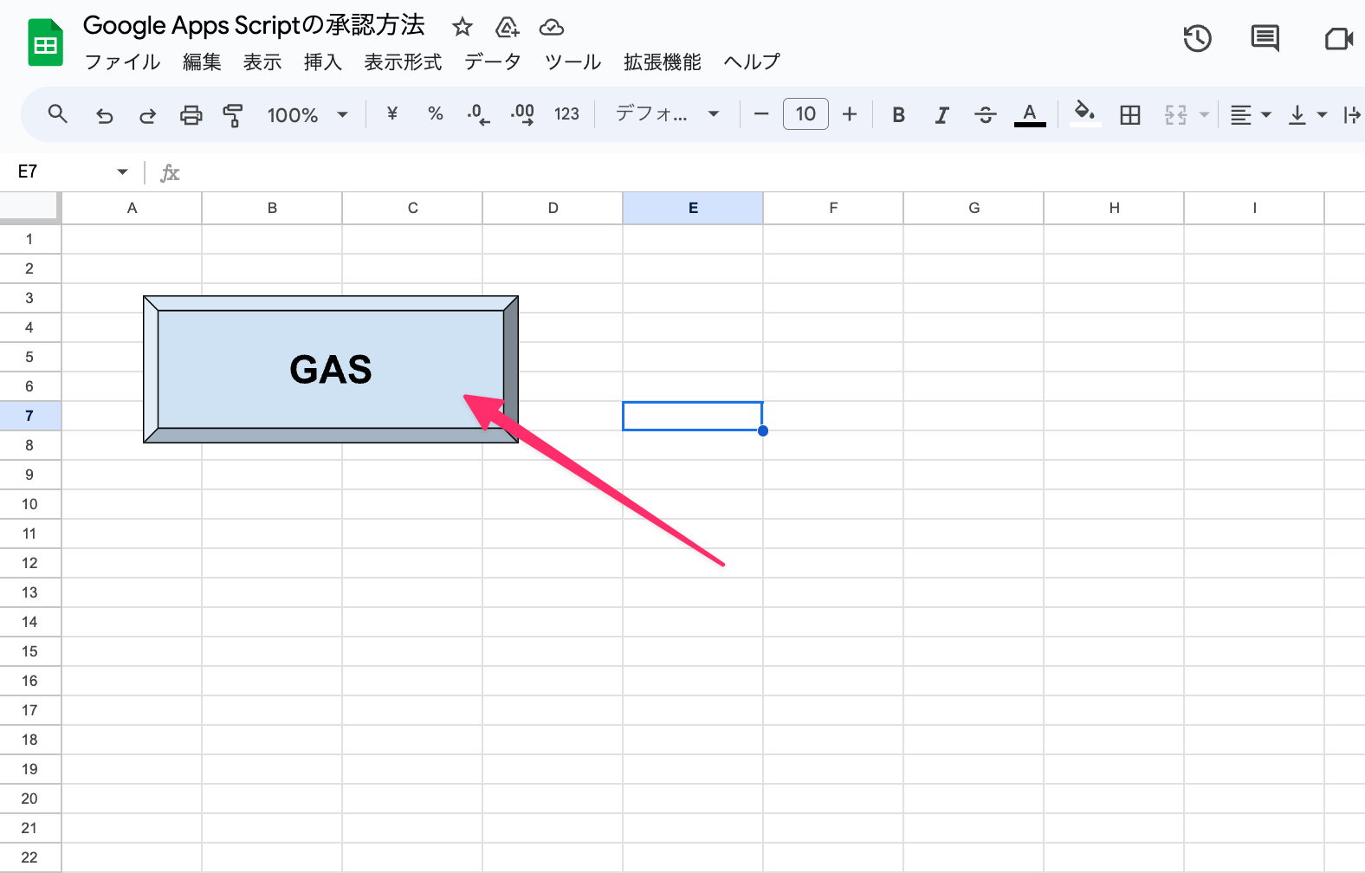
Task: Open the text color picker
Action: 1030,114
